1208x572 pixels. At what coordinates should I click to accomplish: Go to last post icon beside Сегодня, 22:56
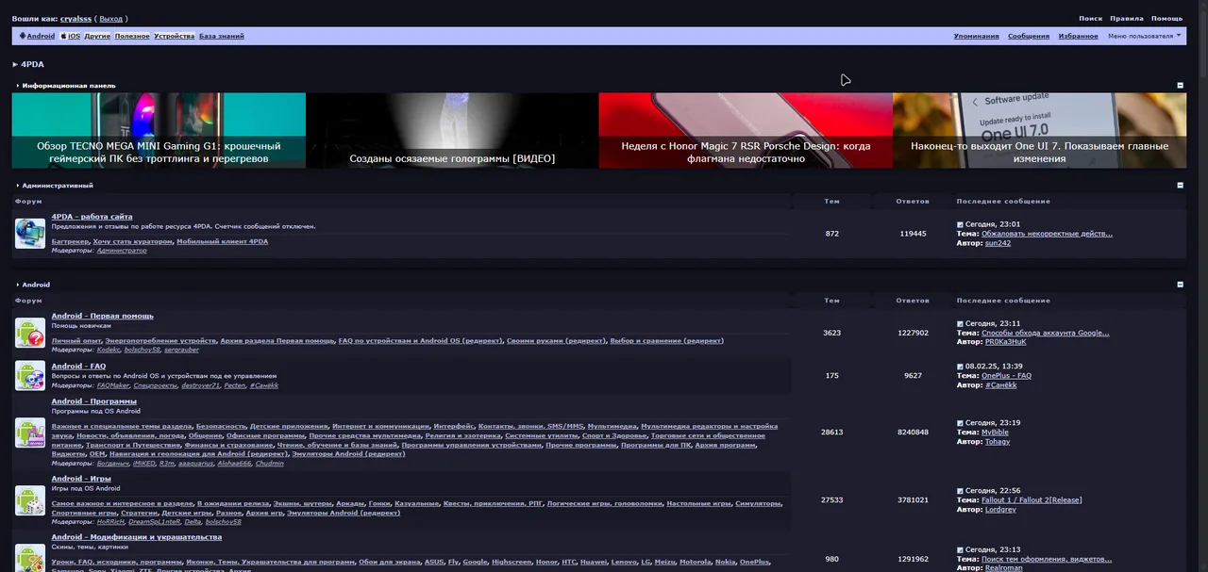click(x=960, y=491)
